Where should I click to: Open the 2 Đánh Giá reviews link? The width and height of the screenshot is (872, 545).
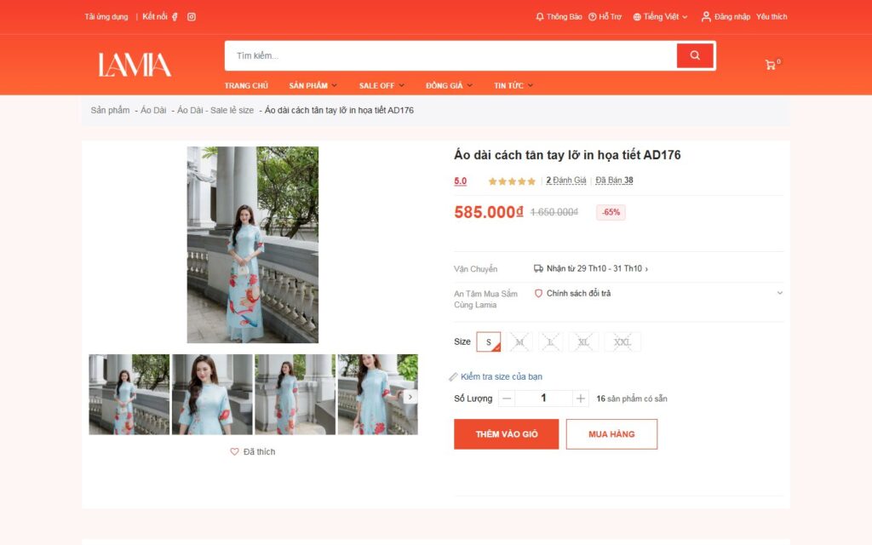(566, 181)
